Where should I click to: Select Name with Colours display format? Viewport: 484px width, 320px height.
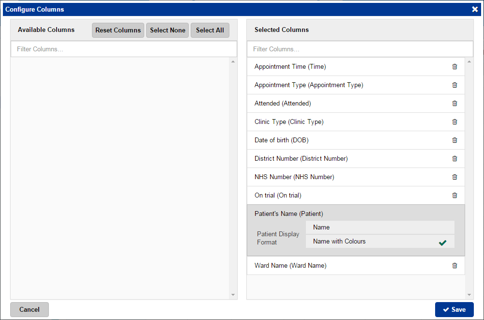(379, 242)
